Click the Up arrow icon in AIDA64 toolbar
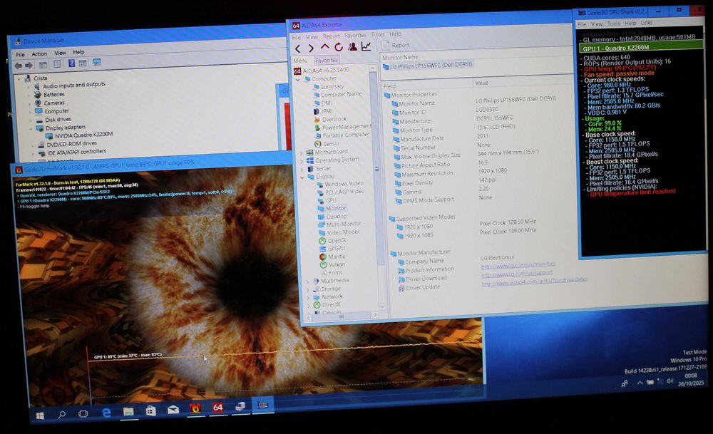This screenshot has width=713, height=434. click(x=324, y=47)
